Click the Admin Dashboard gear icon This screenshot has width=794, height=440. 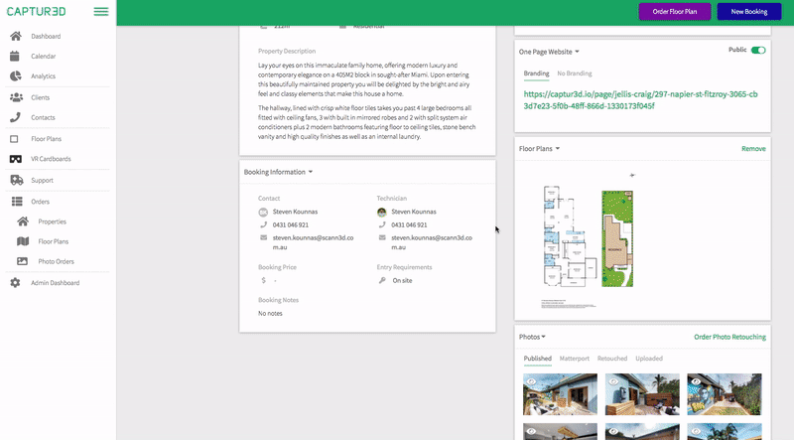click(15, 283)
